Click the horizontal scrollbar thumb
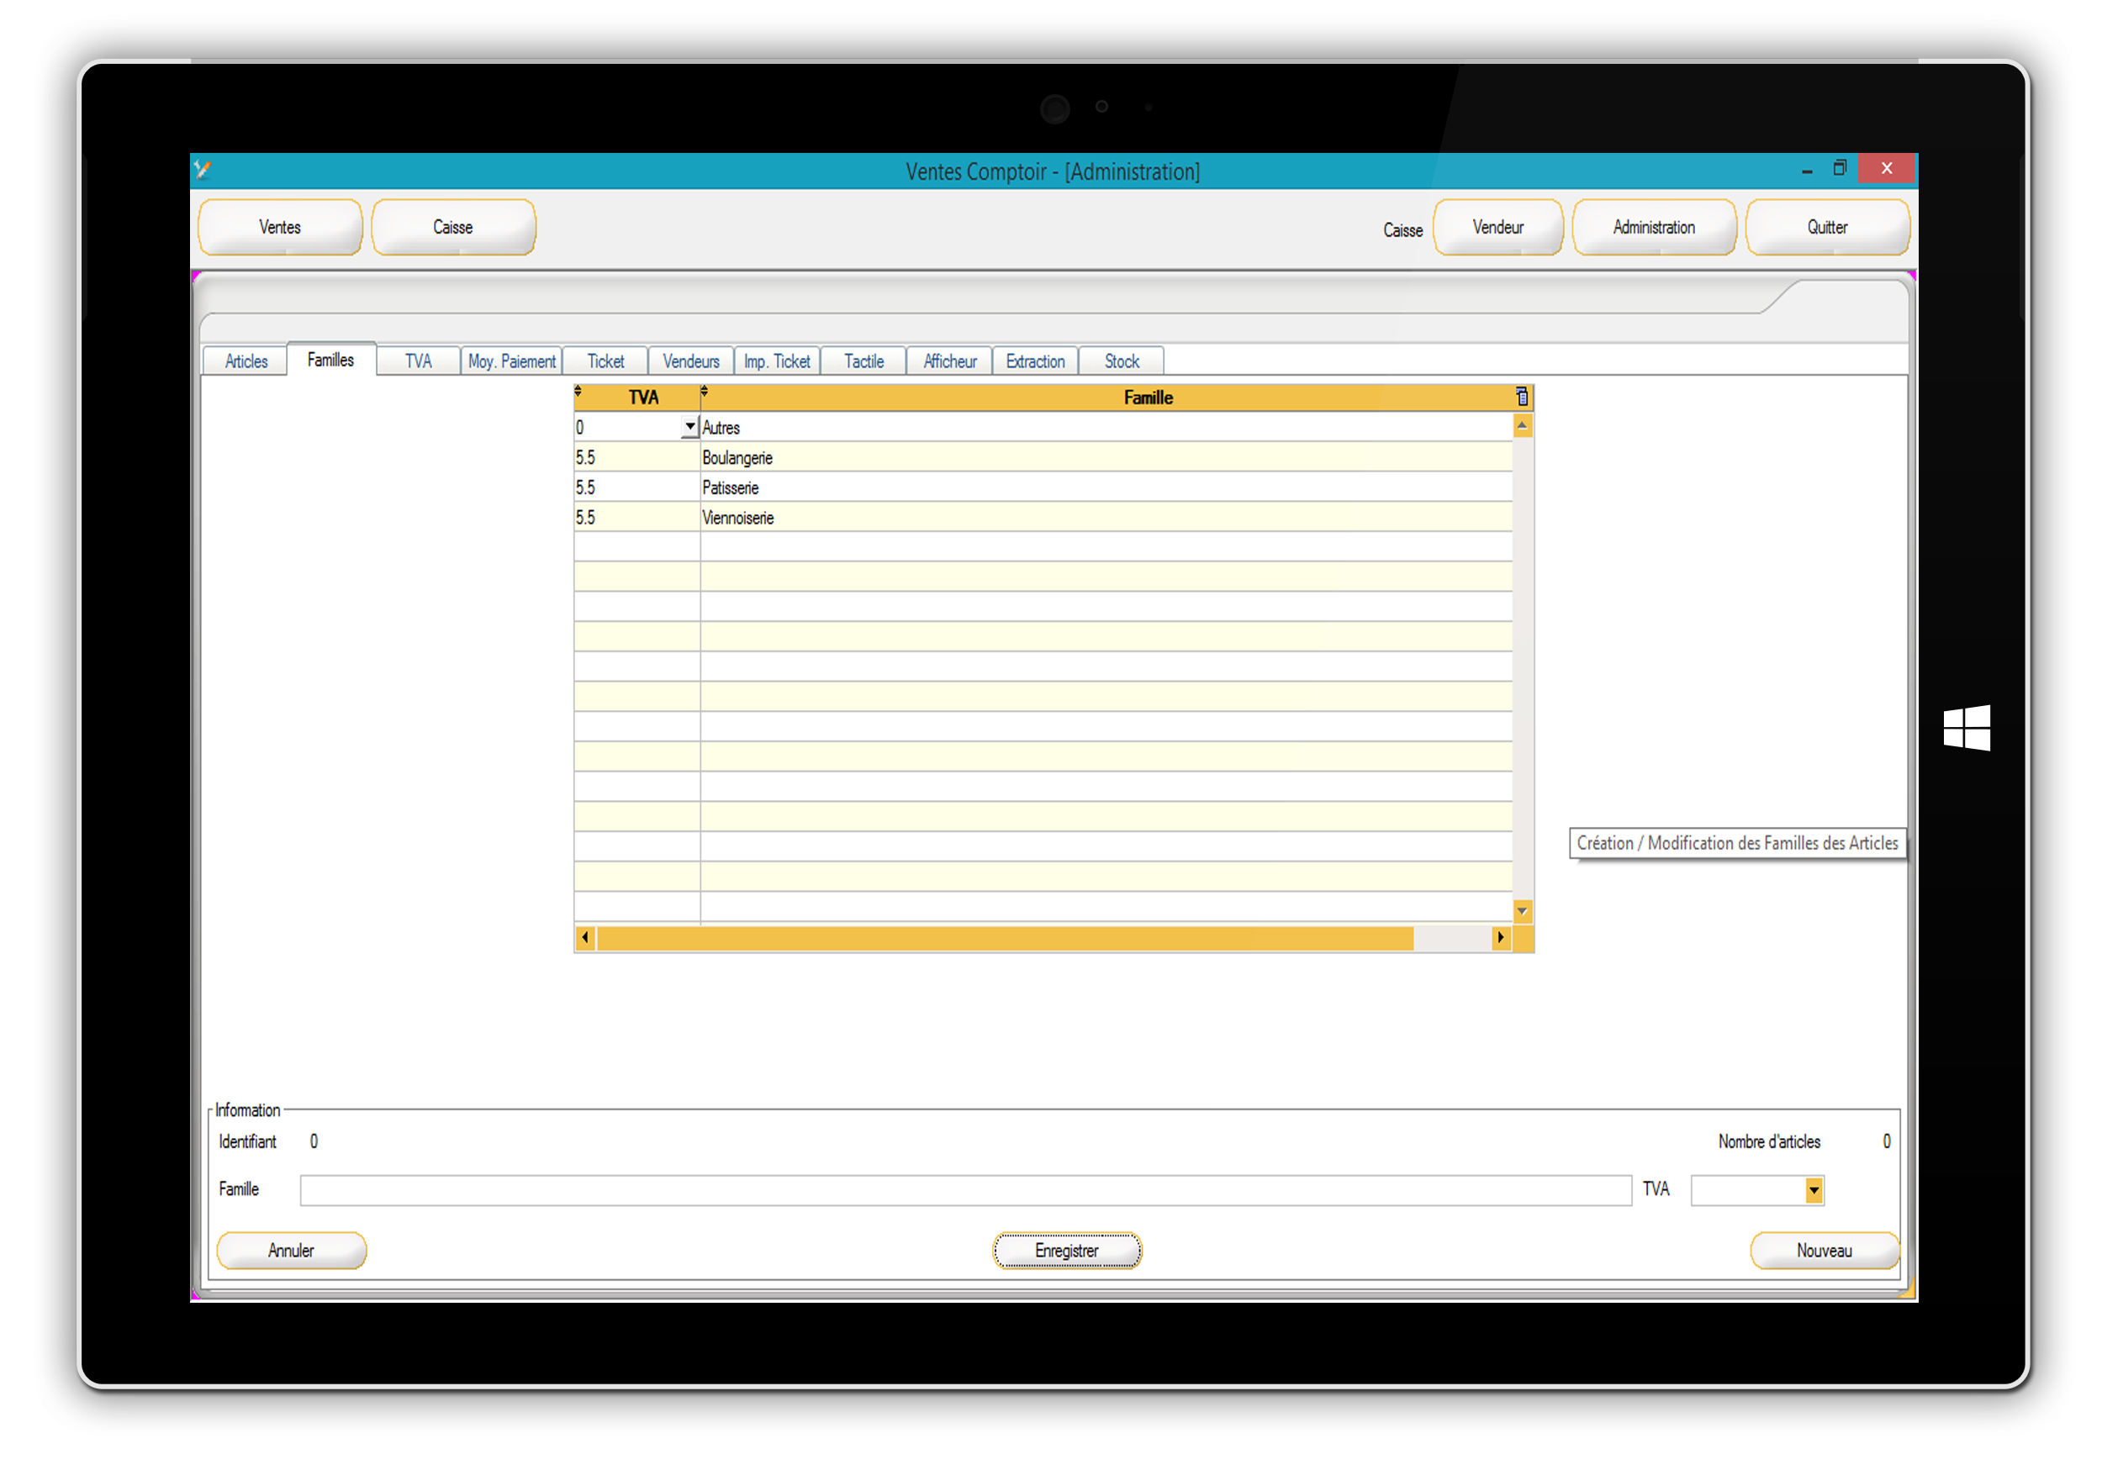 (1003, 937)
